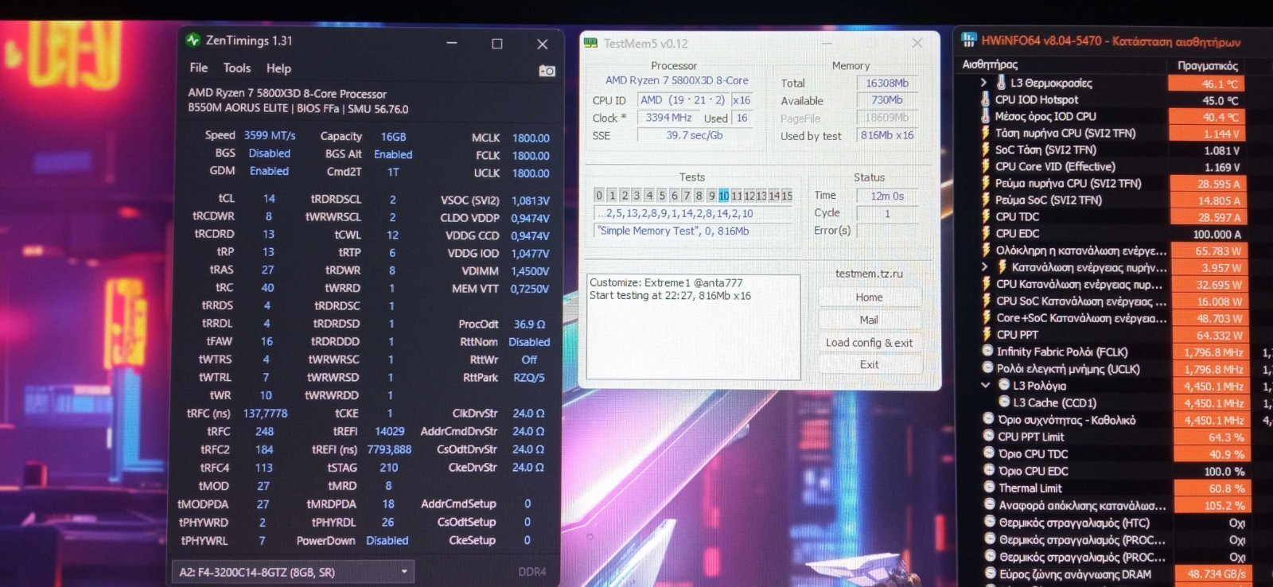Click the 730Mb Available memory value
Screen dimensions: 1273x587
887,100
